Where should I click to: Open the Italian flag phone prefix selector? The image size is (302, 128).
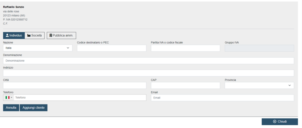pos(9,98)
